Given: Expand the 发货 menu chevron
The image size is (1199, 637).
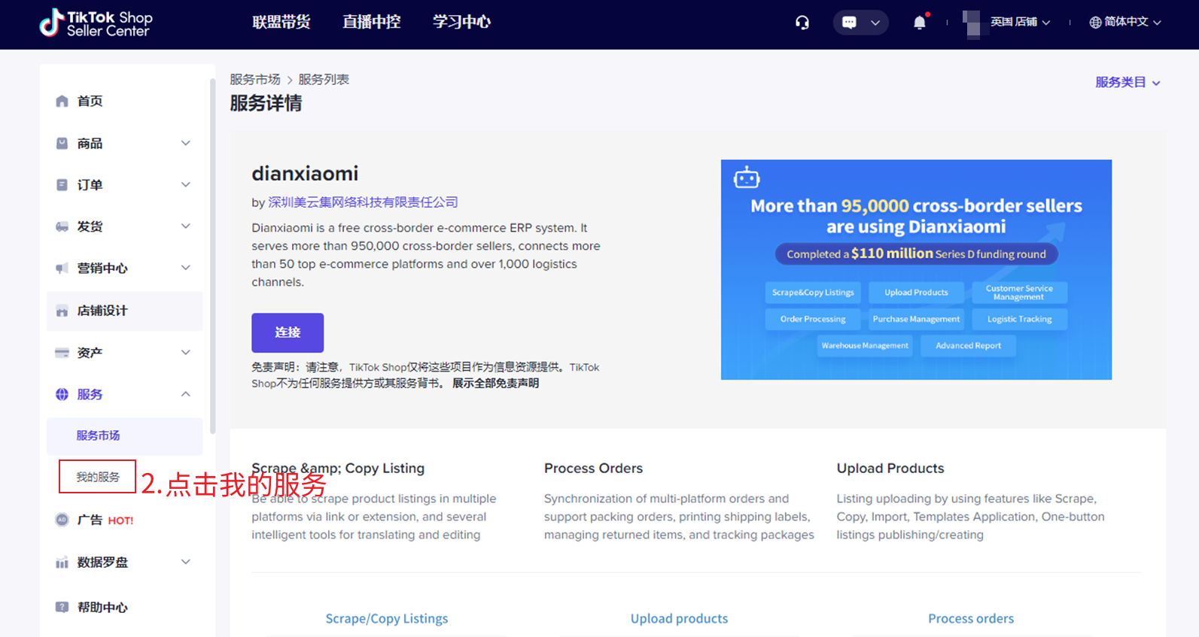Looking at the screenshot, I should point(185,226).
